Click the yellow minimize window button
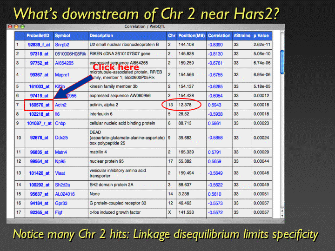The height and width of the screenshot is (251, 335). (x=16, y=27)
